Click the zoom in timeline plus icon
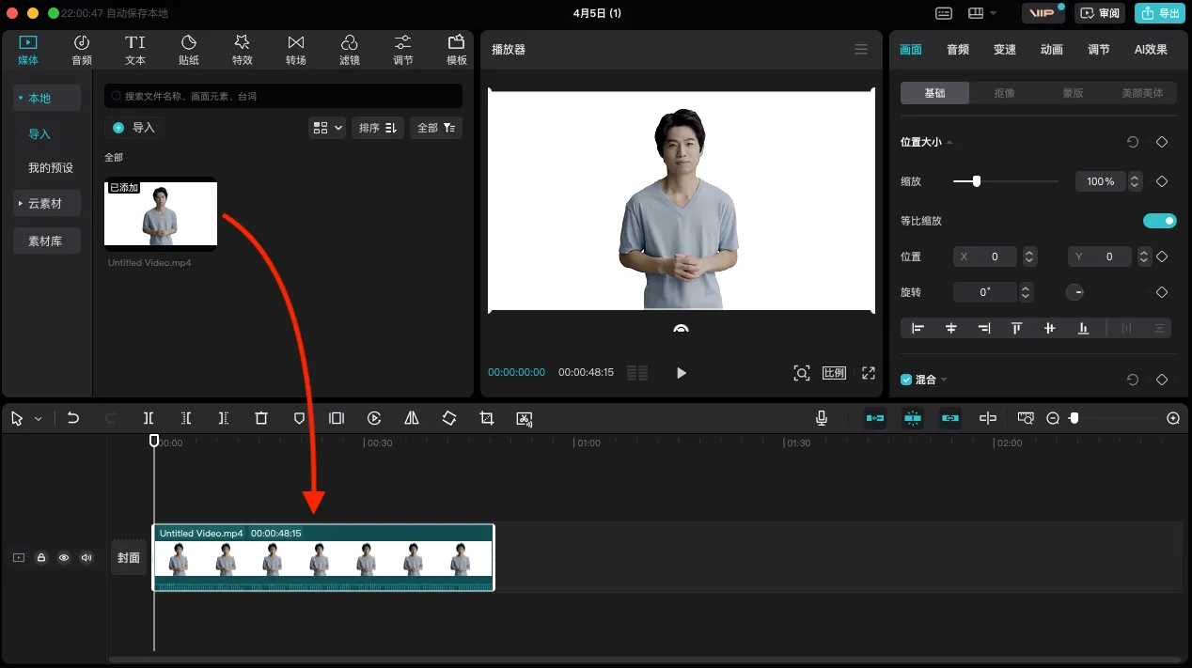1192x668 pixels. (1173, 418)
